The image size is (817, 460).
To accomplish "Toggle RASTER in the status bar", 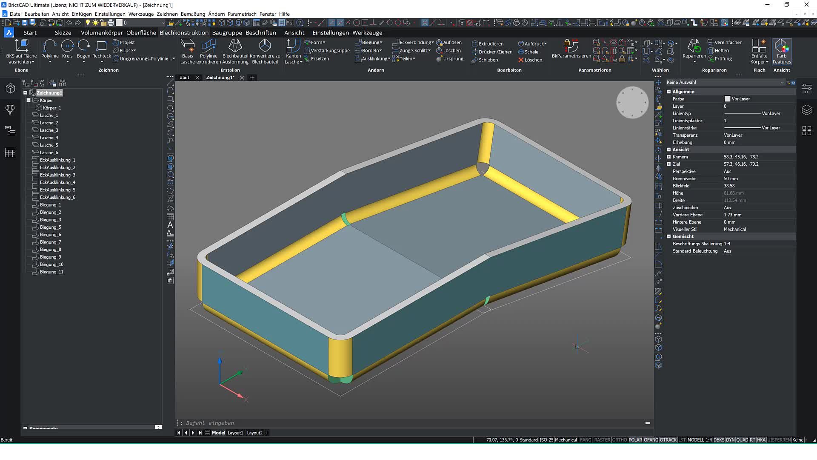I will click(602, 440).
